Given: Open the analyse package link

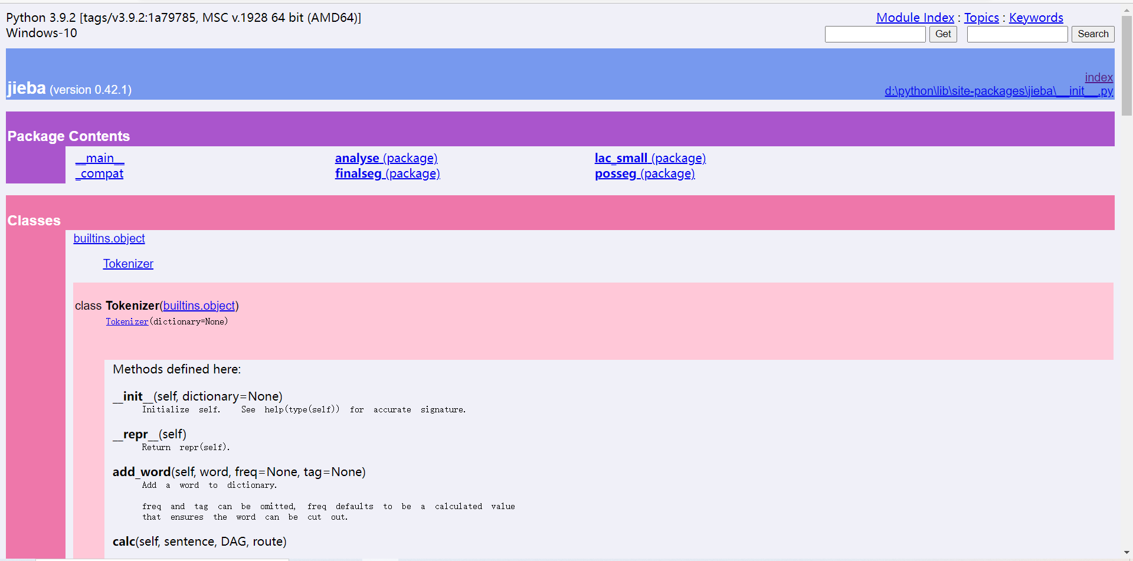Looking at the screenshot, I should point(386,158).
